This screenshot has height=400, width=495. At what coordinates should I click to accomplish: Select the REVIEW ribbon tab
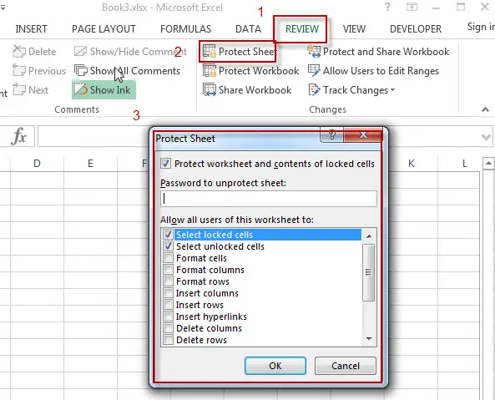302,28
